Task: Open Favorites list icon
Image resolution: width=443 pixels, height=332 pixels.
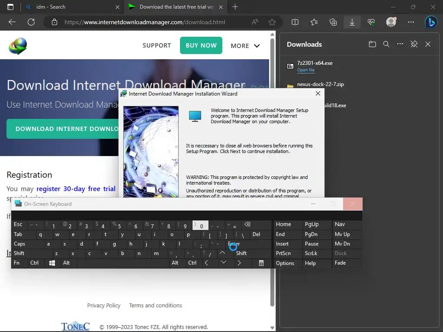Action: [314, 22]
